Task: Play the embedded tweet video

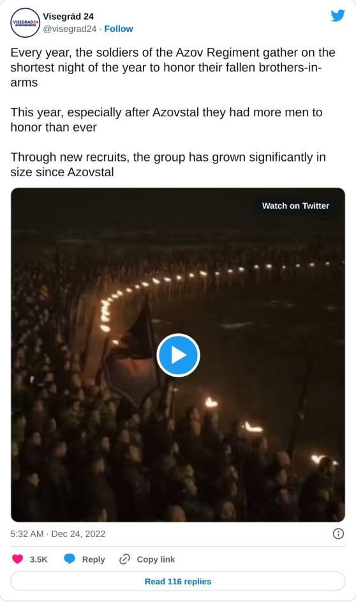Action: [x=178, y=355]
